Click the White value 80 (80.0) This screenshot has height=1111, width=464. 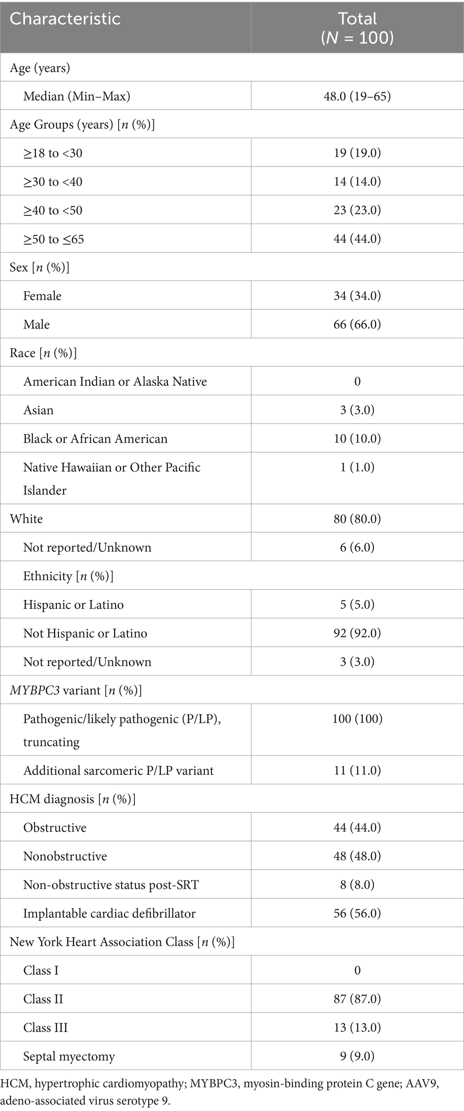click(357, 519)
